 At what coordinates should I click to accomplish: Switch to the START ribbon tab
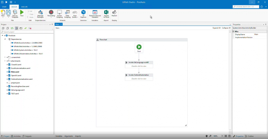[4, 7]
